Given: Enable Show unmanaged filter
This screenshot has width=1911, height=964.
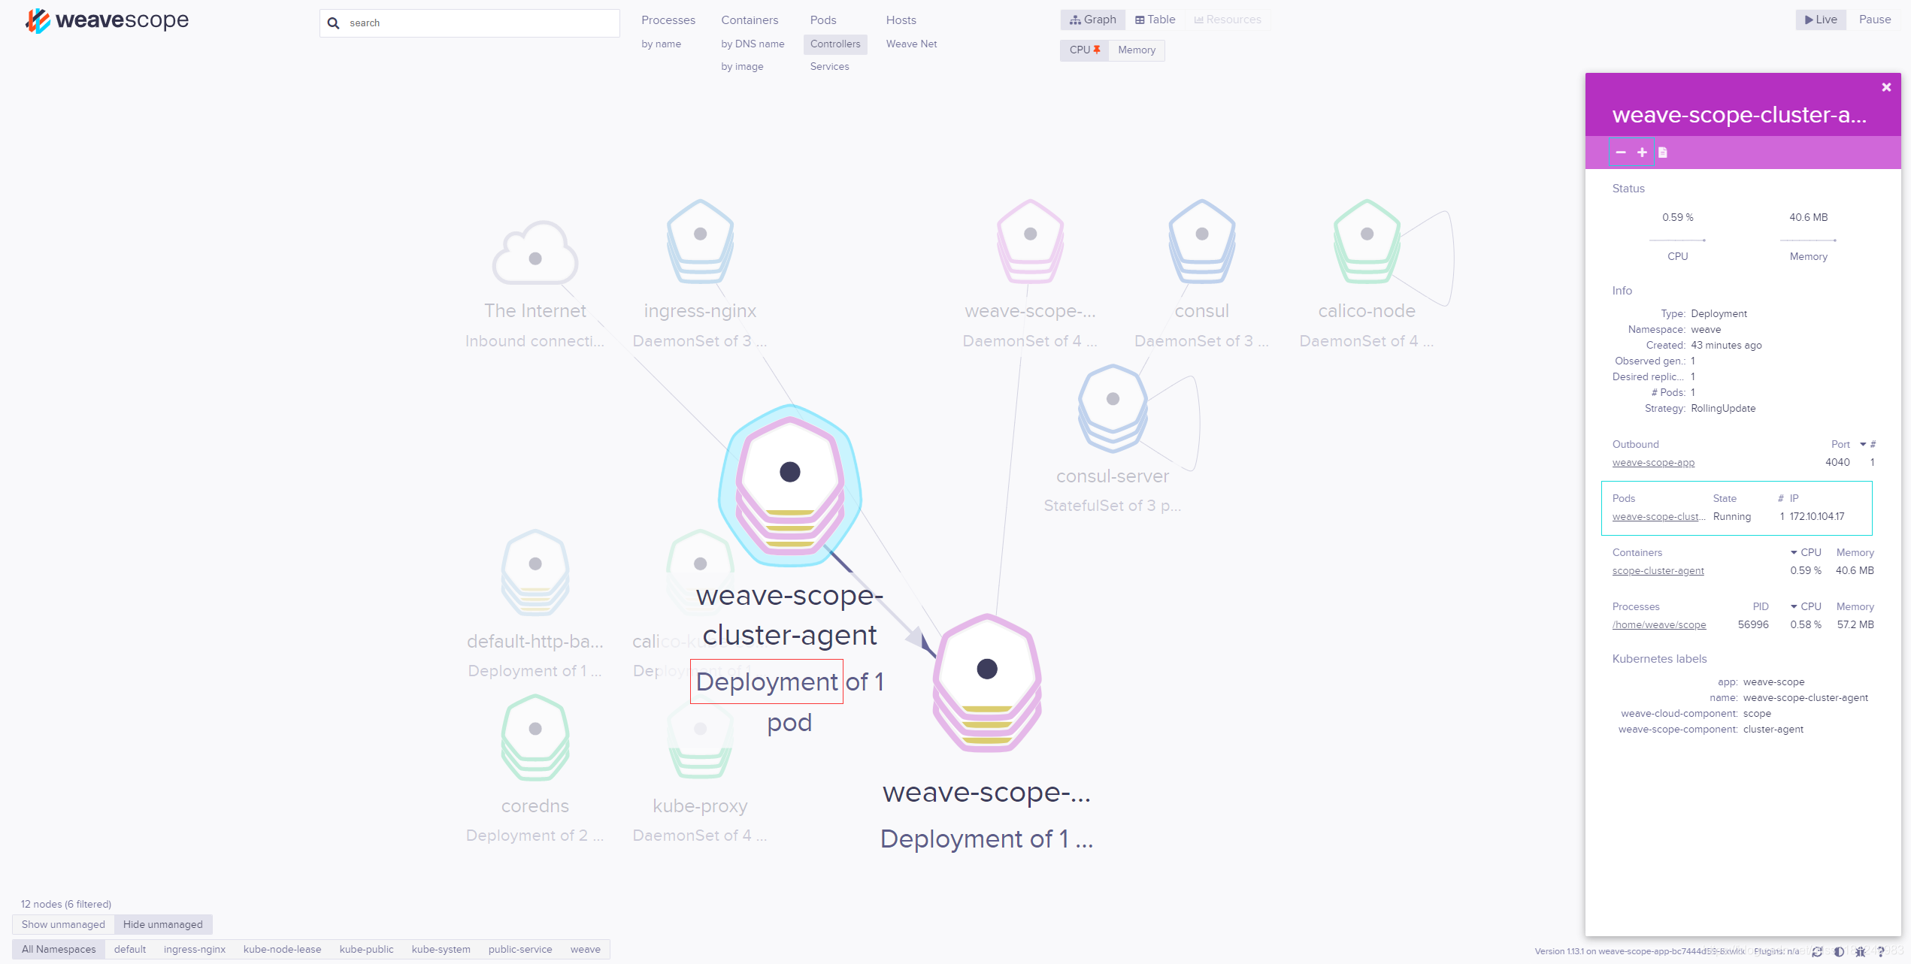Looking at the screenshot, I should click(63, 924).
